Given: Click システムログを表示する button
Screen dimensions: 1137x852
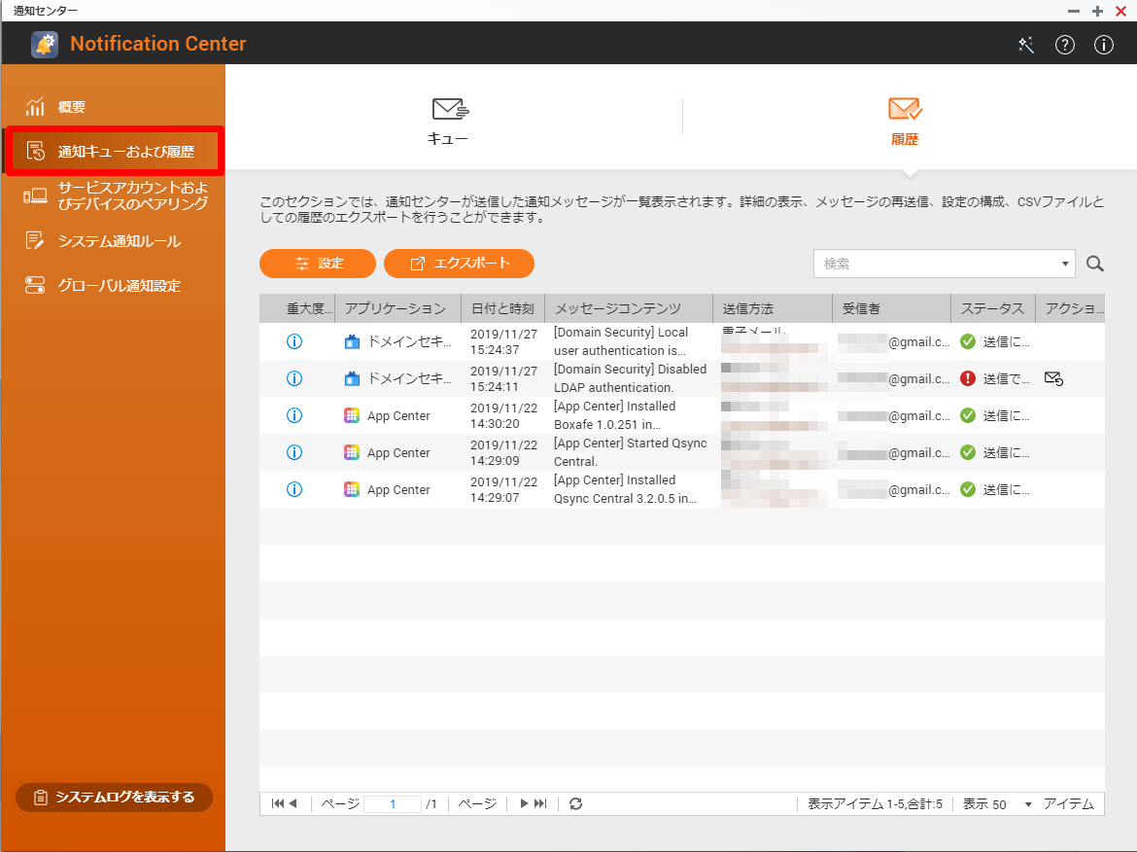Looking at the screenshot, I should click(x=114, y=797).
